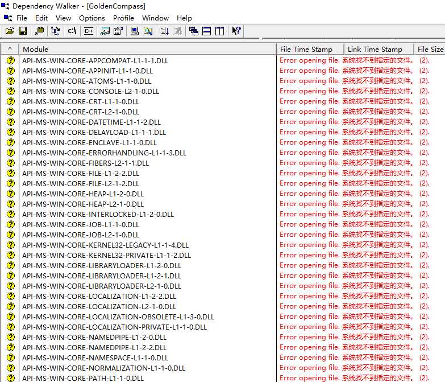Click the question mark icon for ATOMS-L1-1-0.DLL
445x382 pixels.
click(10, 81)
